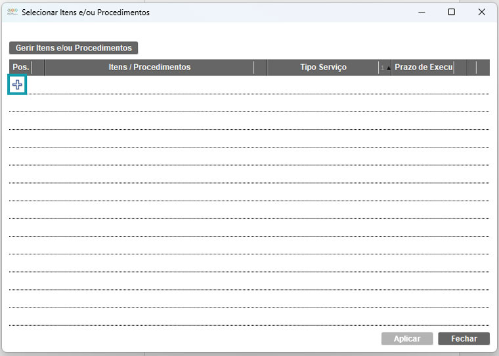The image size is (499, 356).
Task: Maximize the Selecionar Itens window
Action: click(451, 12)
